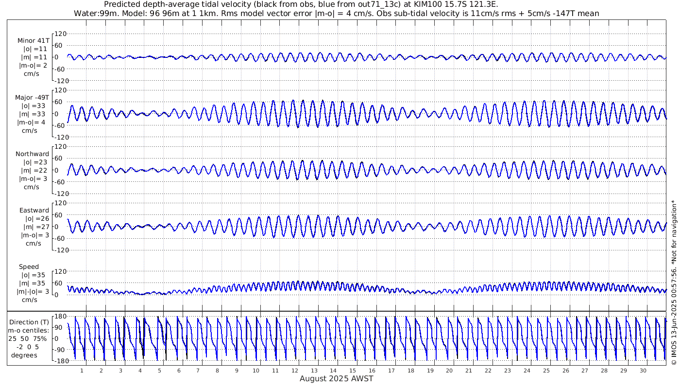Select day 22 on the date axis
This screenshot has height=389, width=680.
488,371
